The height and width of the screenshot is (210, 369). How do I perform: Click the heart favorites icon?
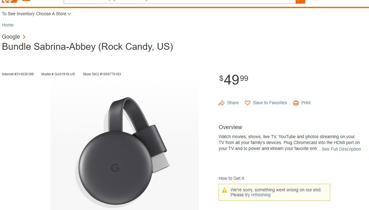(x=248, y=103)
